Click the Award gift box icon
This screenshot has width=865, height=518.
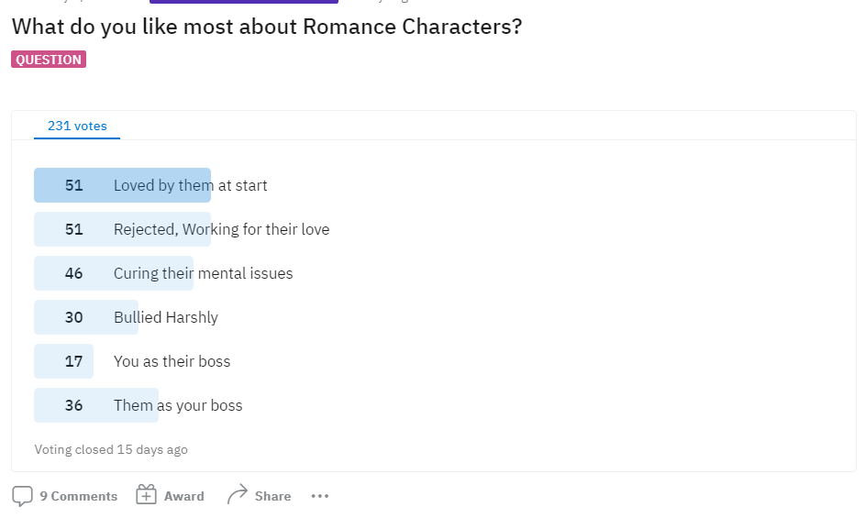click(x=146, y=495)
